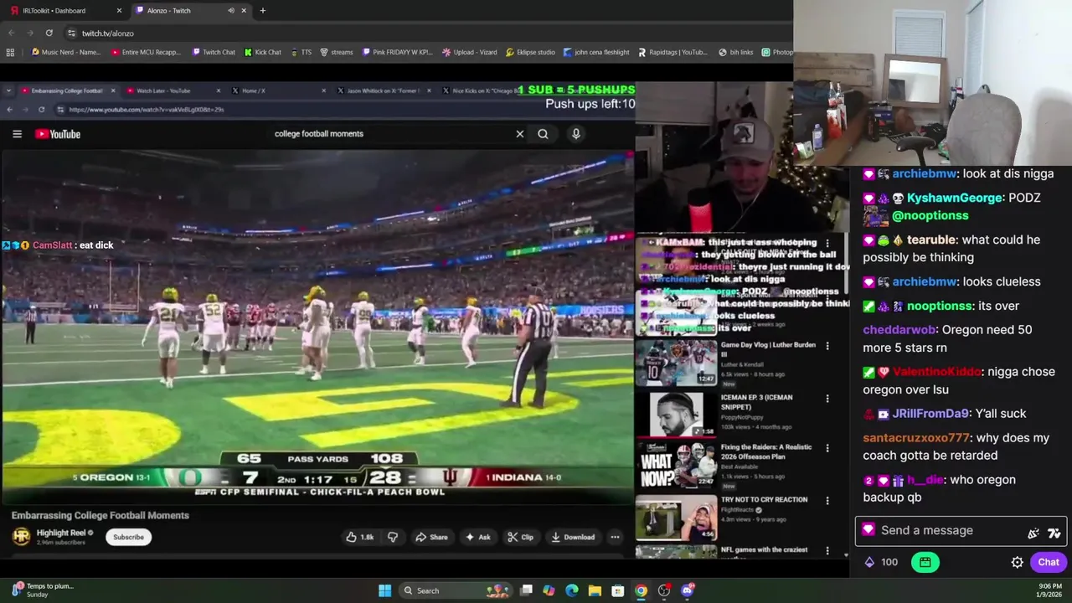Dislike the Embarrassing College Football Moments video
This screenshot has height=603, width=1072.
[392, 537]
